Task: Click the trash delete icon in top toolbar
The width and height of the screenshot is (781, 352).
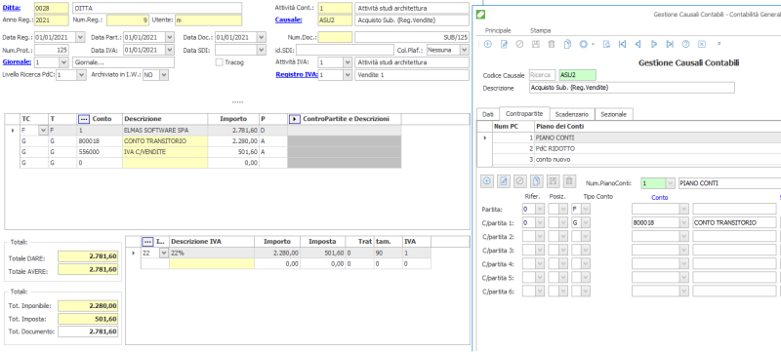Action: pos(552,44)
